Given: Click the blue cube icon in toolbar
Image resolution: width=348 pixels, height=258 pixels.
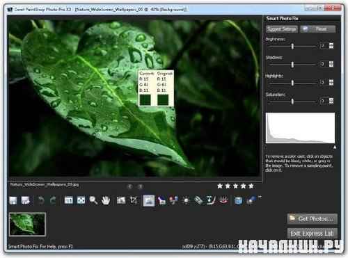Looking at the screenshot, I should (238, 200).
